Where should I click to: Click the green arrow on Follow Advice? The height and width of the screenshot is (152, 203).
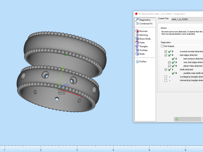[176, 119]
